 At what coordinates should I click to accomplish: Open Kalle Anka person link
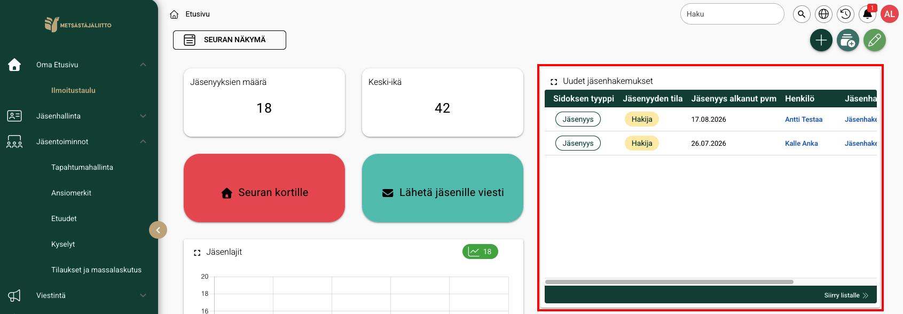pyautogui.click(x=802, y=144)
